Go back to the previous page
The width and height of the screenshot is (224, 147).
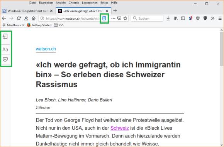pos(4,18)
